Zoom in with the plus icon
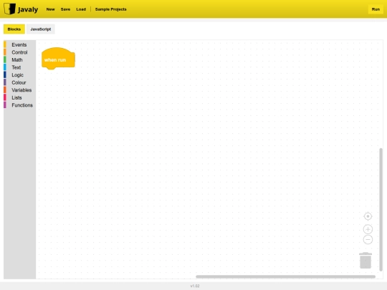Viewport: 387px width, 290px height. (x=368, y=229)
